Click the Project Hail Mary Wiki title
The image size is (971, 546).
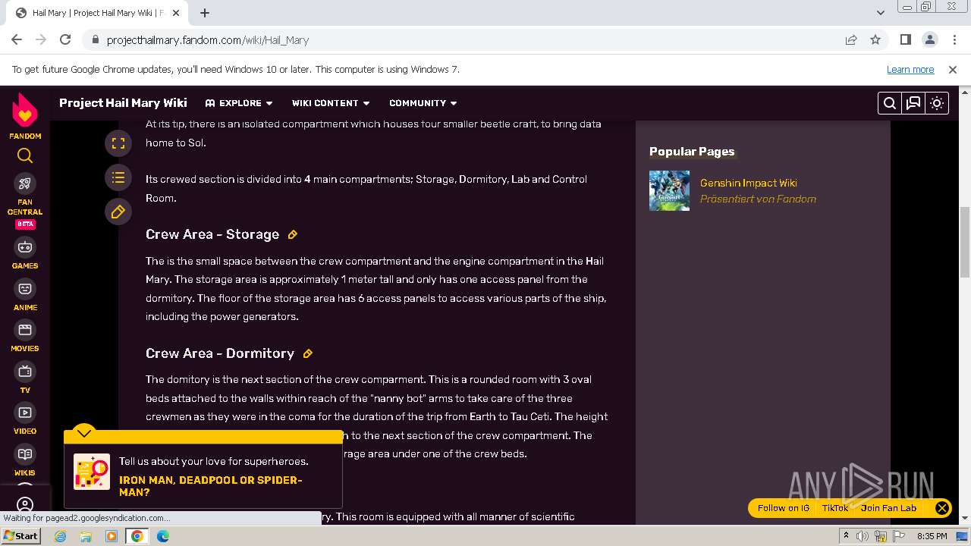[123, 103]
